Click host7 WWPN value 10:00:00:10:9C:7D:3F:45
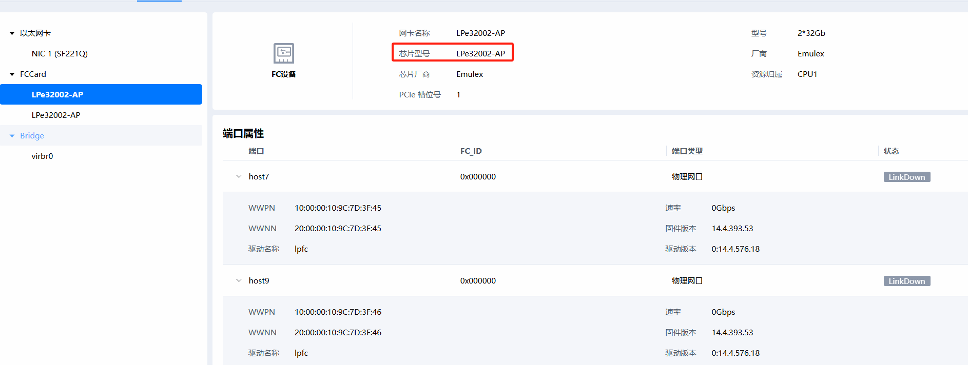The image size is (968, 365). pos(338,208)
